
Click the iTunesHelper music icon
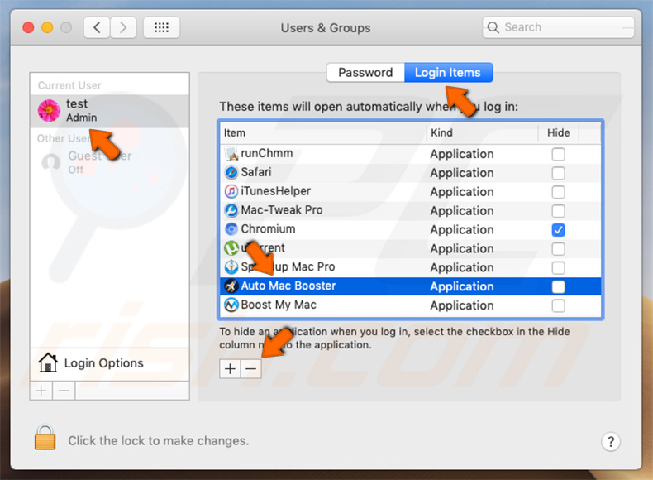point(231,191)
